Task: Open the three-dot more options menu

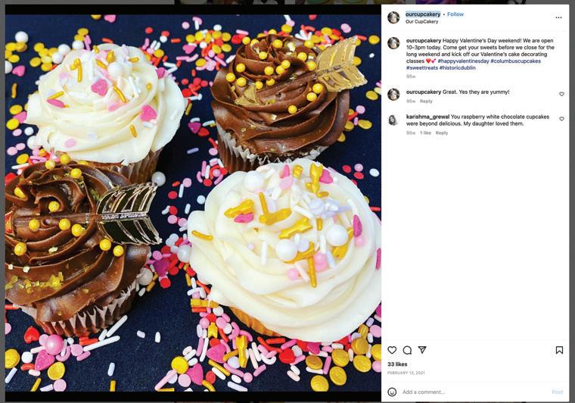Action: [x=558, y=17]
